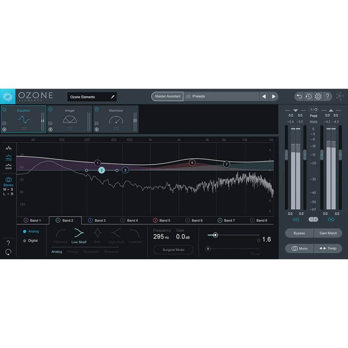Viewport: 348px width, 348px height.
Task: Switch to the Band 1 tab
Action: click(x=33, y=220)
